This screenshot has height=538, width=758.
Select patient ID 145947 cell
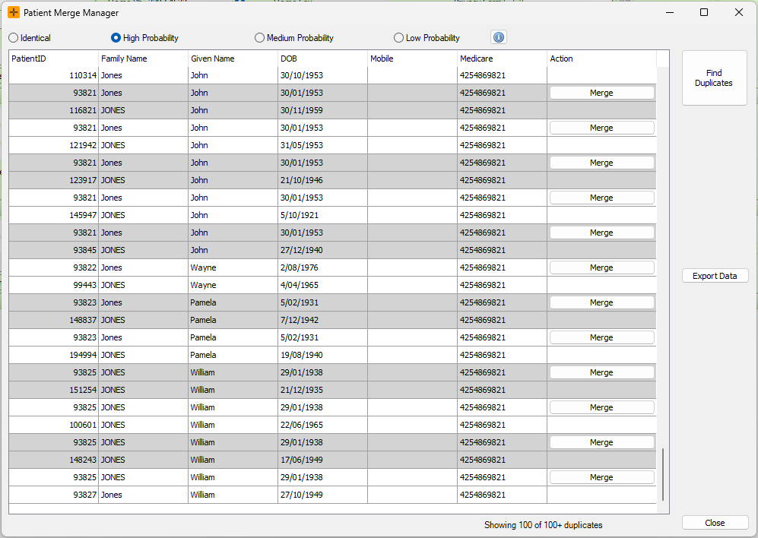pyautogui.click(x=54, y=215)
